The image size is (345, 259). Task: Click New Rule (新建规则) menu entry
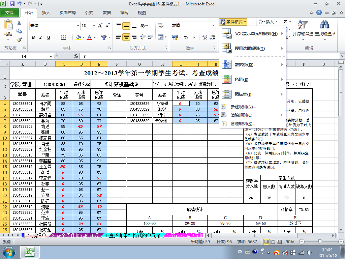(x=243, y=107)
